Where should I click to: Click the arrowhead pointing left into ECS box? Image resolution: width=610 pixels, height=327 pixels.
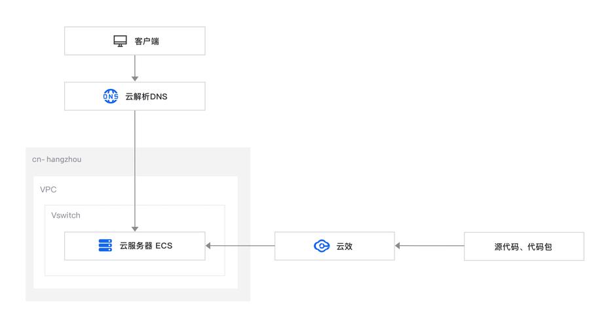tap(208, 245)
